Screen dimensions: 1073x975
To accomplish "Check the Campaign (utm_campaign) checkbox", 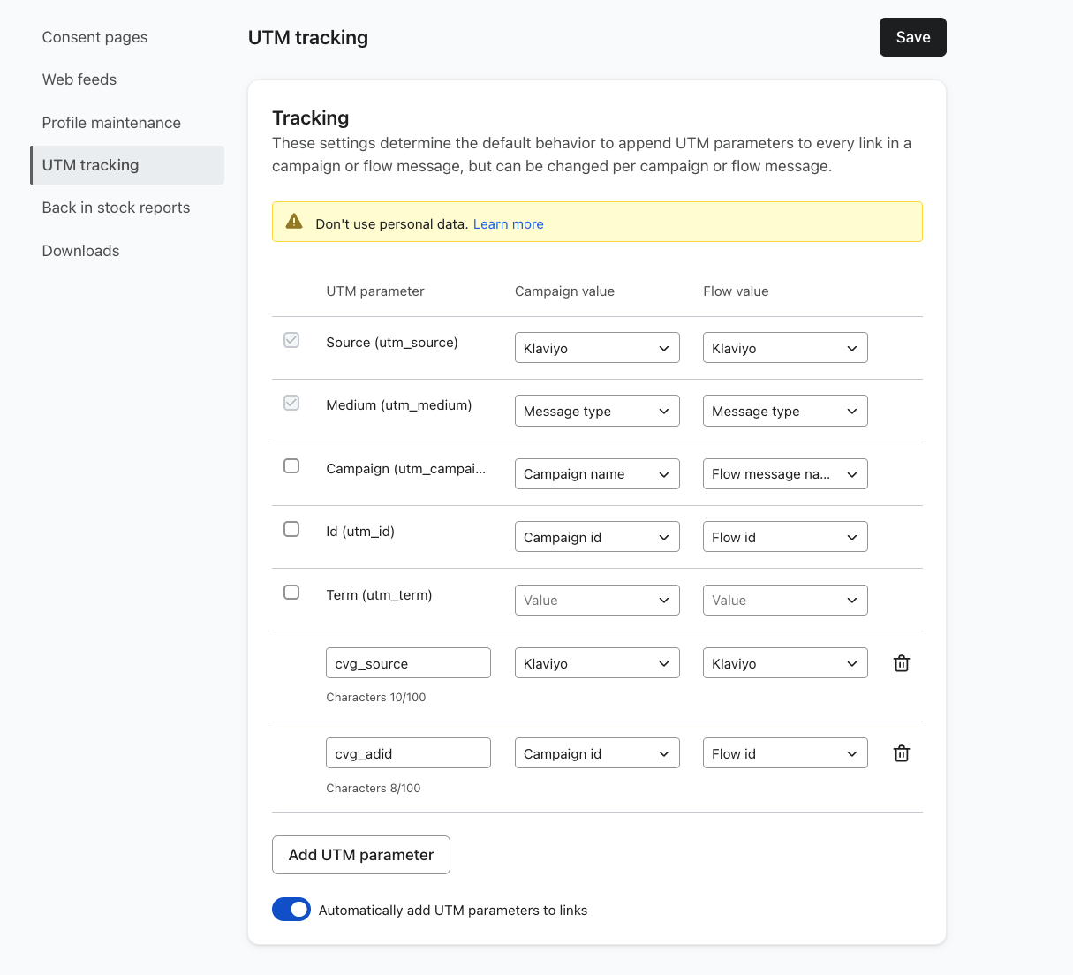I will (x=291, y=466).
